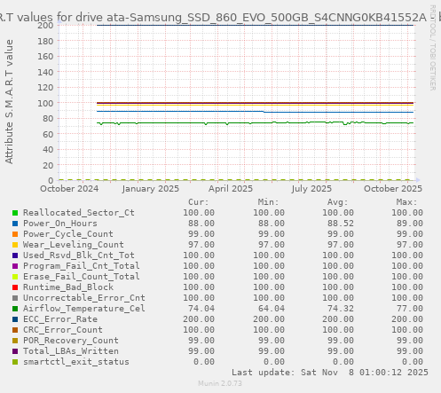Click Power_On_Hours max value 89.00
Screen dimensions: 441x393
click(x=410, y=224)
